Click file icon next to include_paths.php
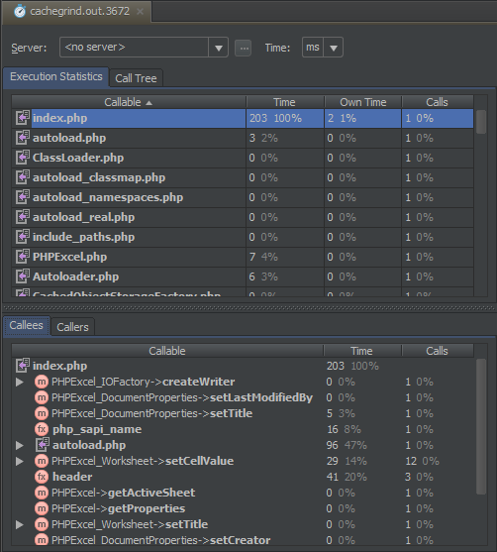The image size is (497, 552). click(23, 236)
